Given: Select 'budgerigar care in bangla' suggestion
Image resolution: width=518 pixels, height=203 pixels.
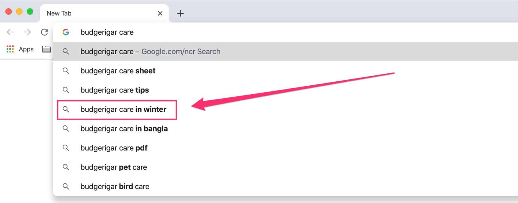Looking at the screenshot, I should pyautogui.click(x=124, y=129).
